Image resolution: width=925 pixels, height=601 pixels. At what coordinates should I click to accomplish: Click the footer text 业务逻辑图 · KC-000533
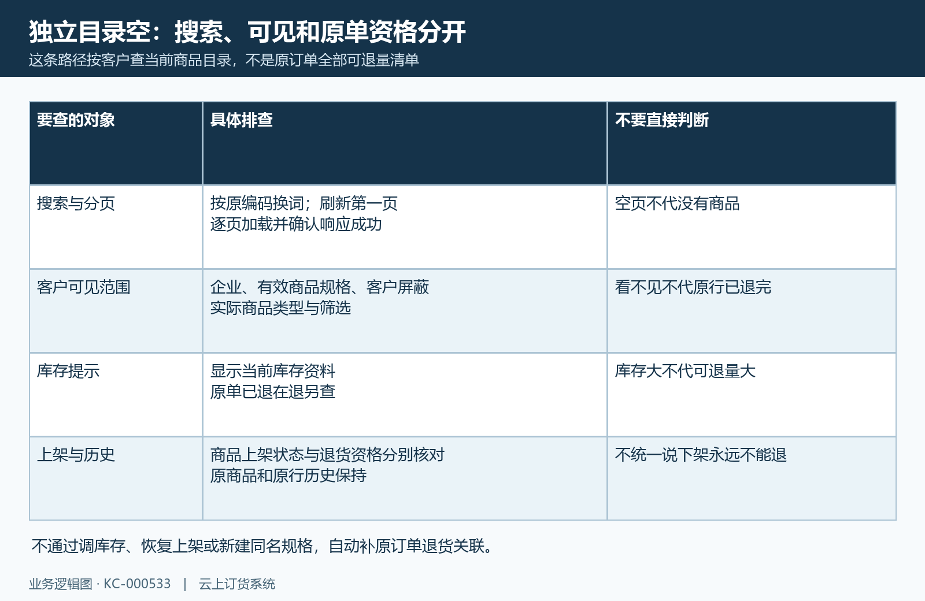pyautogui.click(x=100, y=584)
